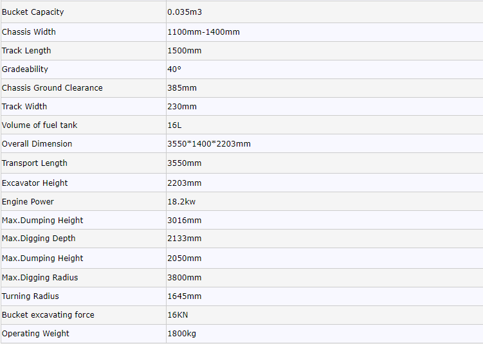Select the Max.Digging Radius label
This screenshot has height=344, width=483.
pyautogui.click(x=40, y=278)
